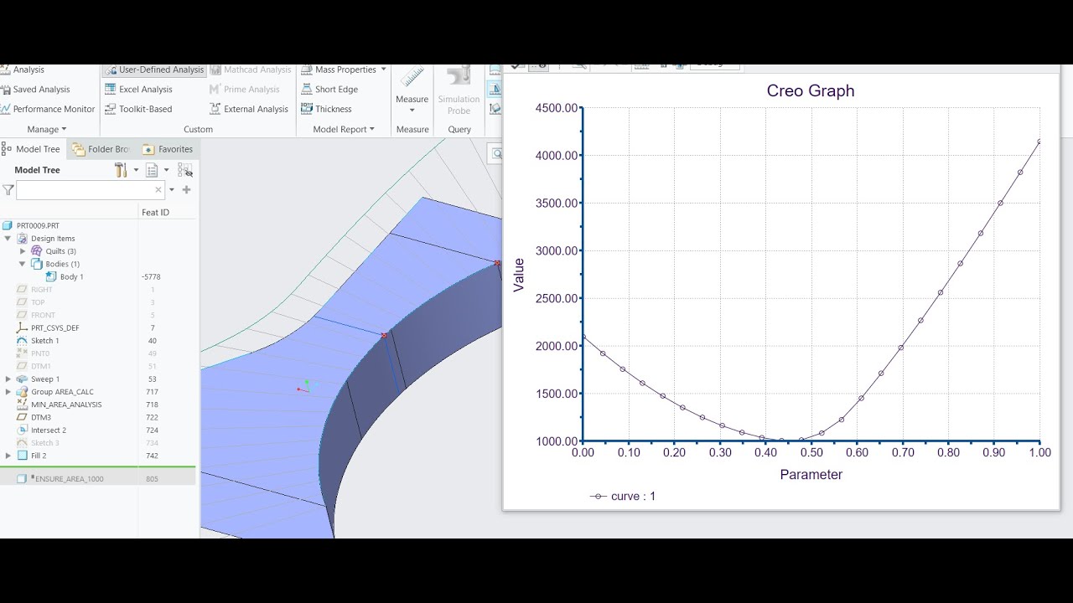Click curve : 1 legend entry
The image size is (1073, 603).
pyautogui.click(x=623, y=496)
